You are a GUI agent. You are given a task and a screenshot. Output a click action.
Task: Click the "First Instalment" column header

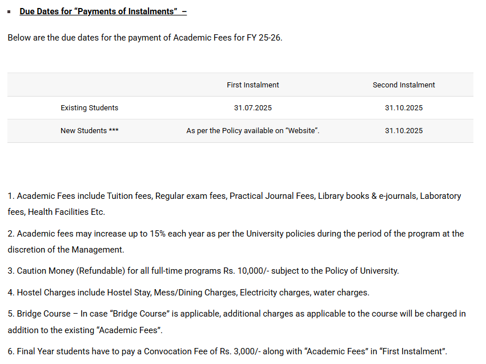click(x=252, y=85)
